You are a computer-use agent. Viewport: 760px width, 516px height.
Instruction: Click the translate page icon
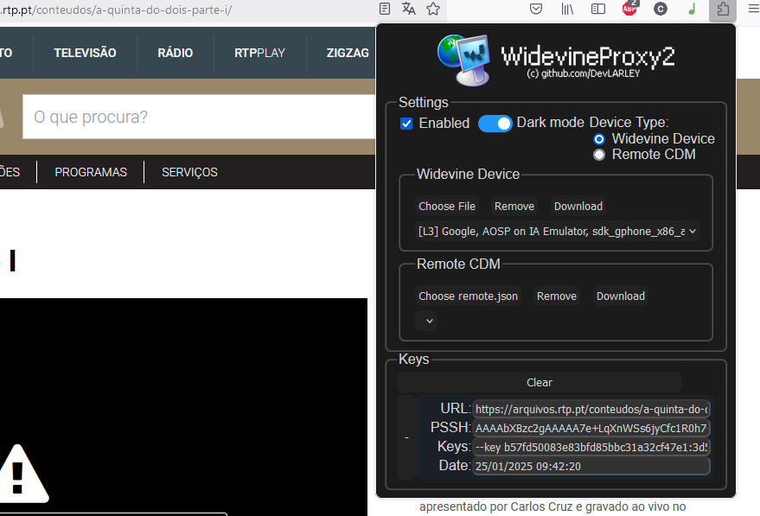tap(409, 9)
